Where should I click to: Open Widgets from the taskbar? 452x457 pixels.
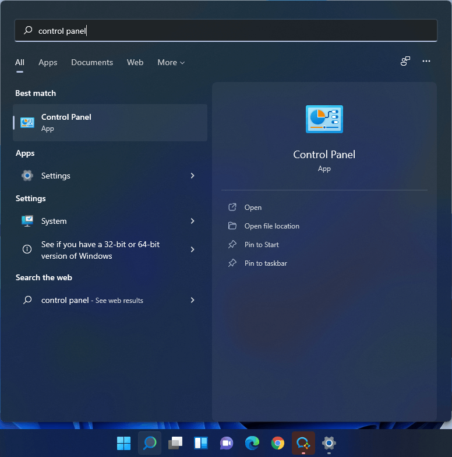click(x=201, y=443)
